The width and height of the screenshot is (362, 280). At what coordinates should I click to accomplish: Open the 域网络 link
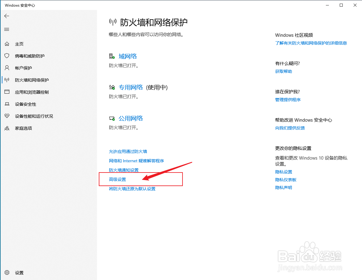click(x=128, y=56)
